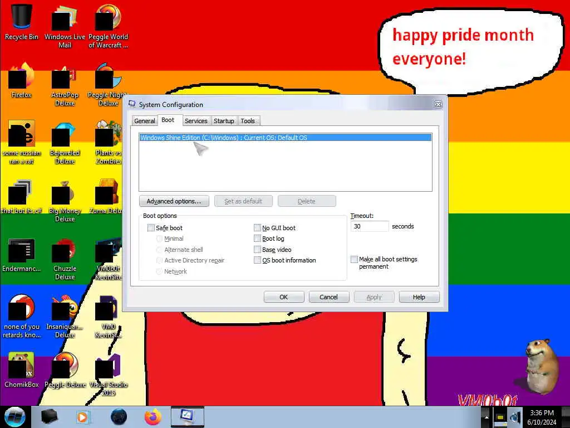Launch Peggle Nights Deluxe desktop icon

click(x=108, y=85)
